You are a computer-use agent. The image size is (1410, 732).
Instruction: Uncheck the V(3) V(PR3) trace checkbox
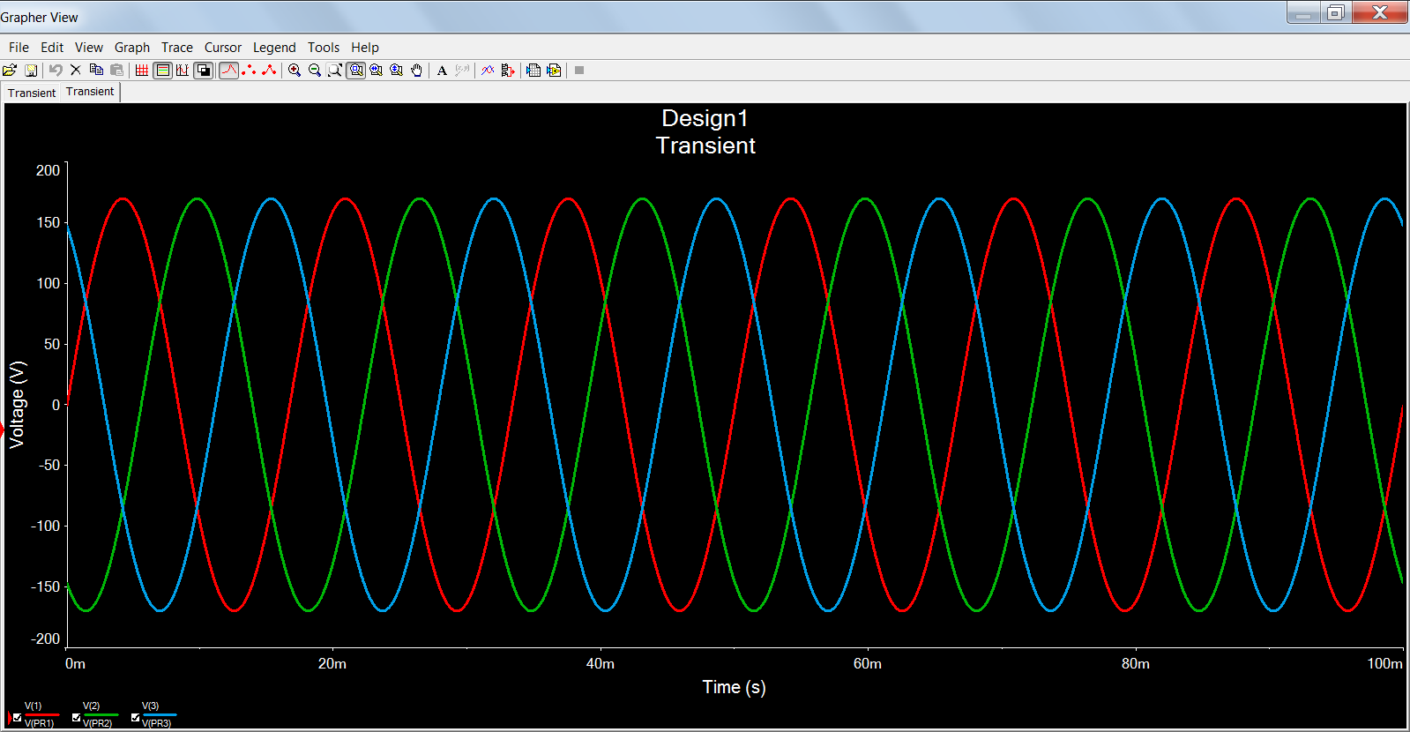pos(136,718)
